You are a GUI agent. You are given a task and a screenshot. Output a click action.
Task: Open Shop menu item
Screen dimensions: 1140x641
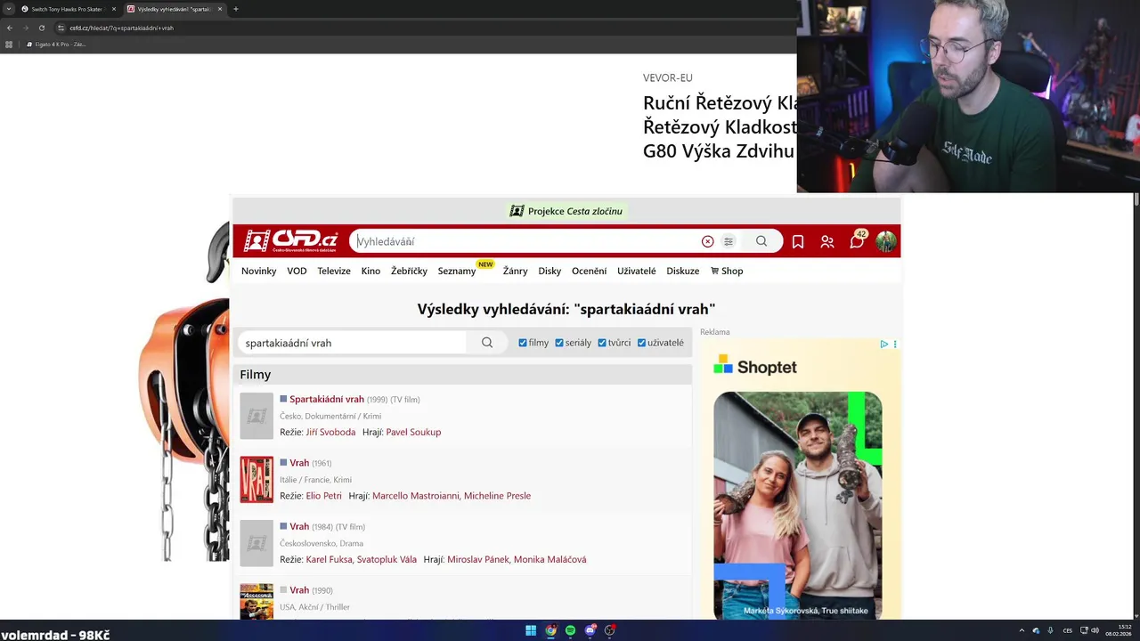click(727, 271)
